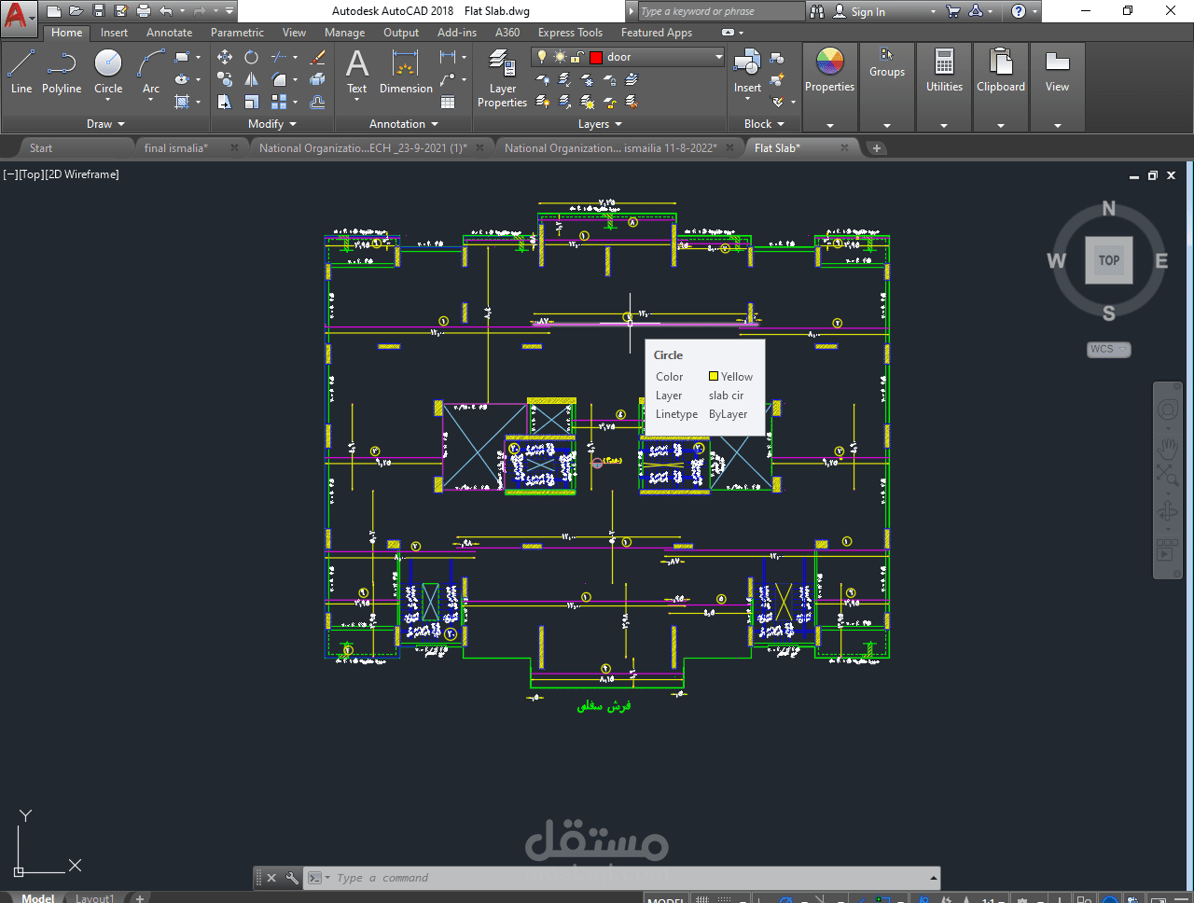Freeze the current layer with snowflake icon

(586, 80)
